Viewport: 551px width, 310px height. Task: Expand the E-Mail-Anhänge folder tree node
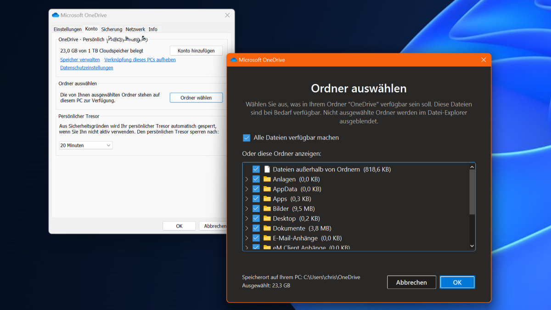coord(247,238)
